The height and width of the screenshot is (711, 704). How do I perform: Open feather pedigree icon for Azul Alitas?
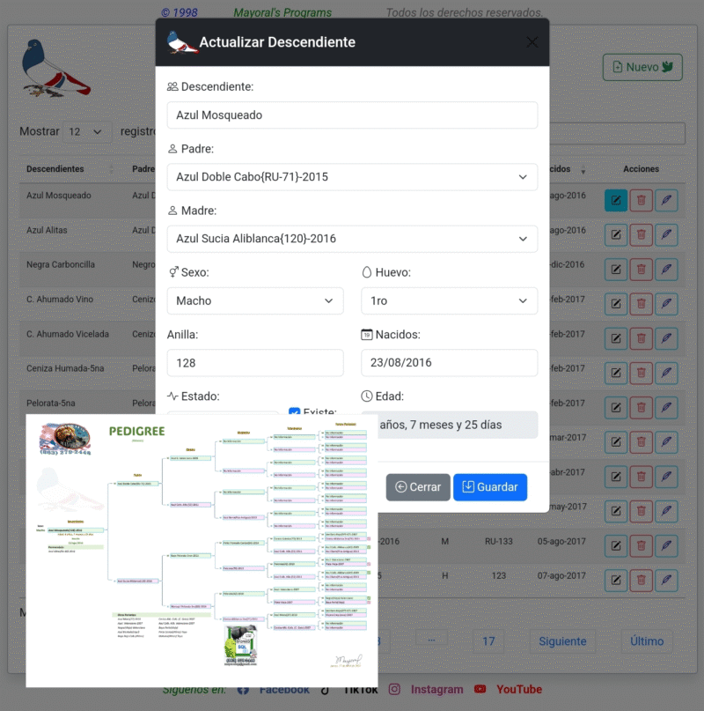(666, 234)
